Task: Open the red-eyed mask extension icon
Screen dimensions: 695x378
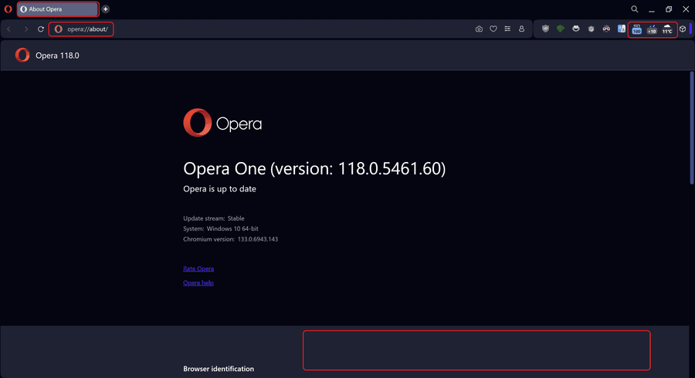Action: tap(606, 29)
